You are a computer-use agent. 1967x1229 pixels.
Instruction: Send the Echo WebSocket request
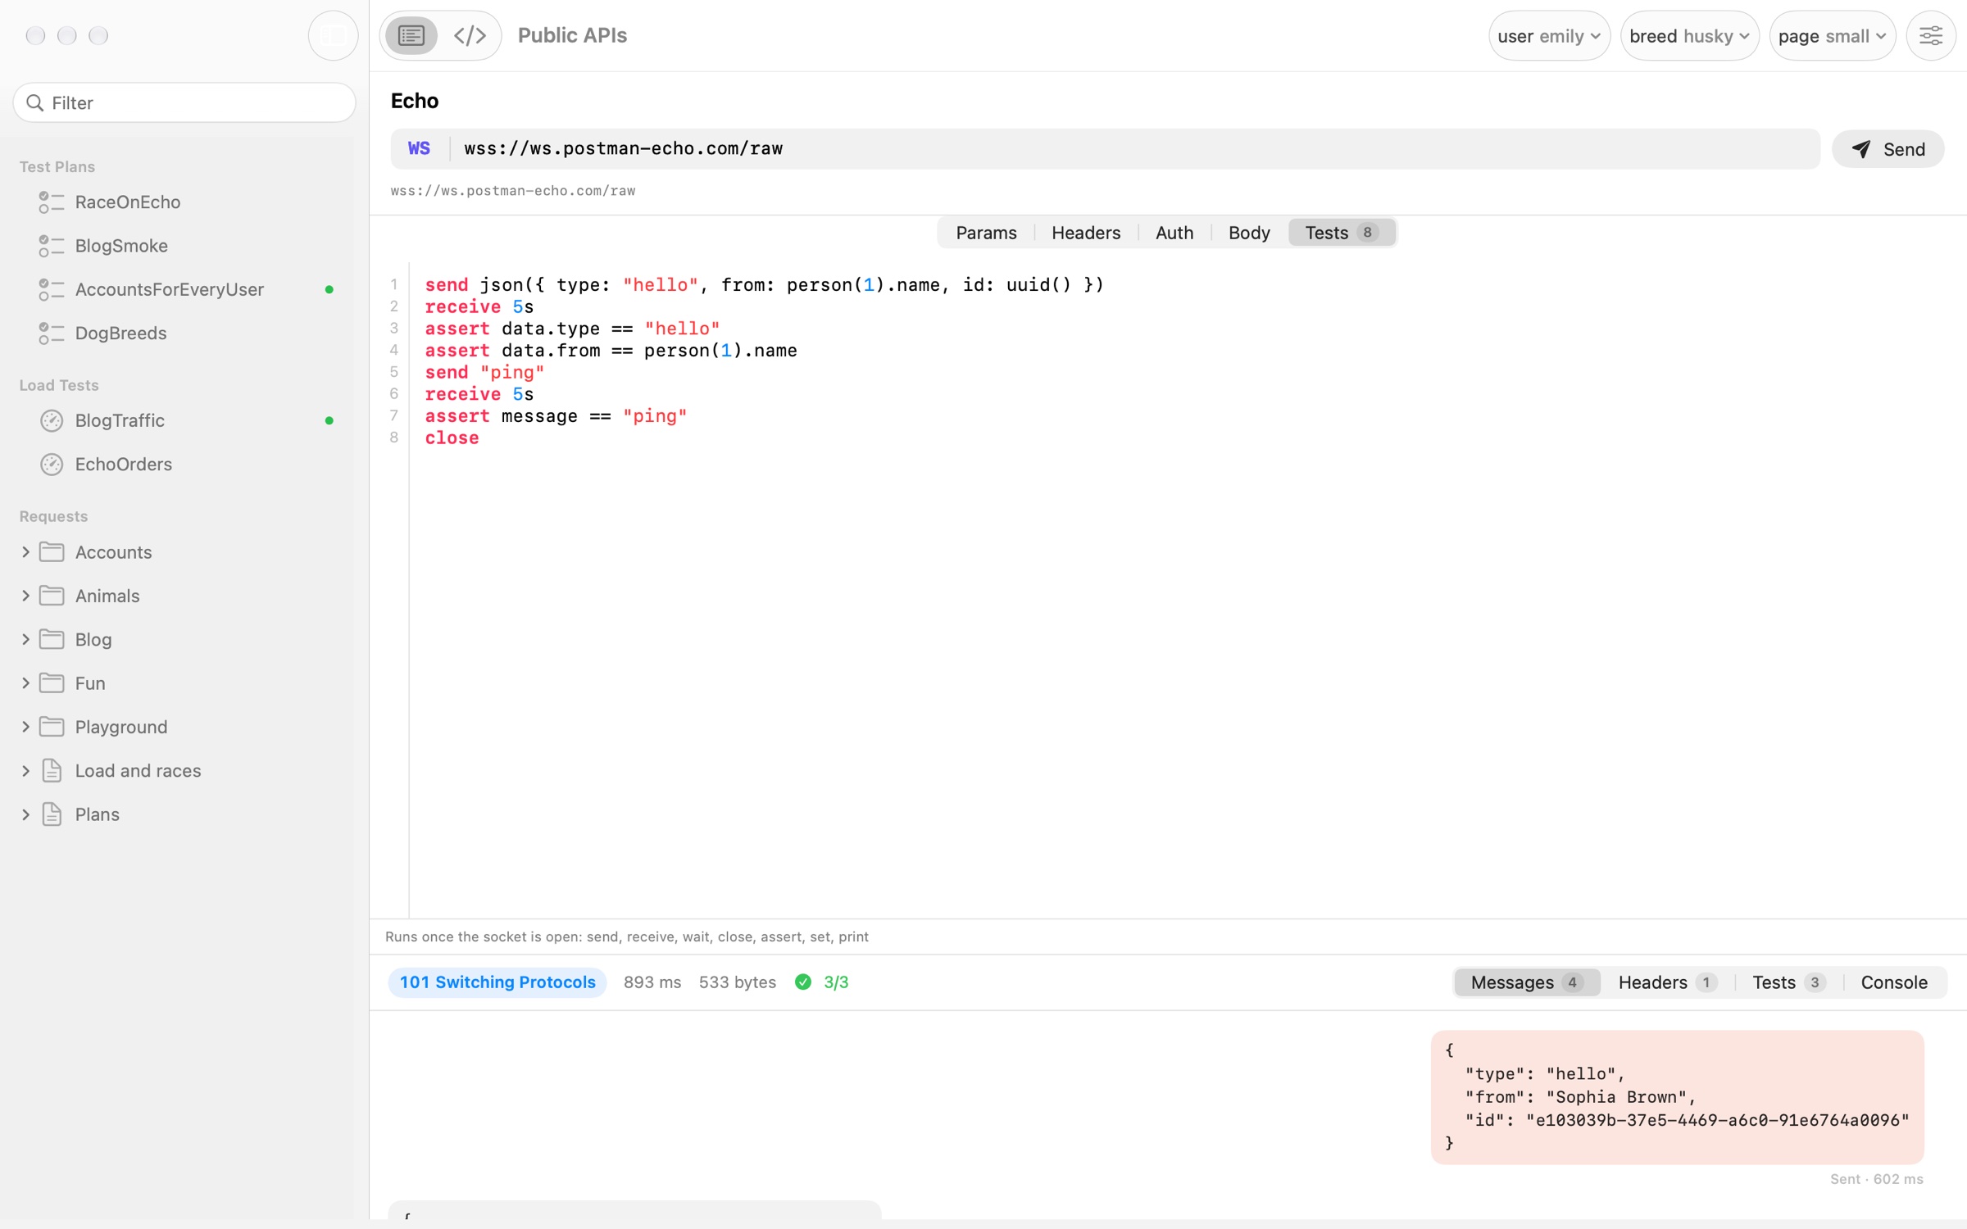coord(1888,149)
